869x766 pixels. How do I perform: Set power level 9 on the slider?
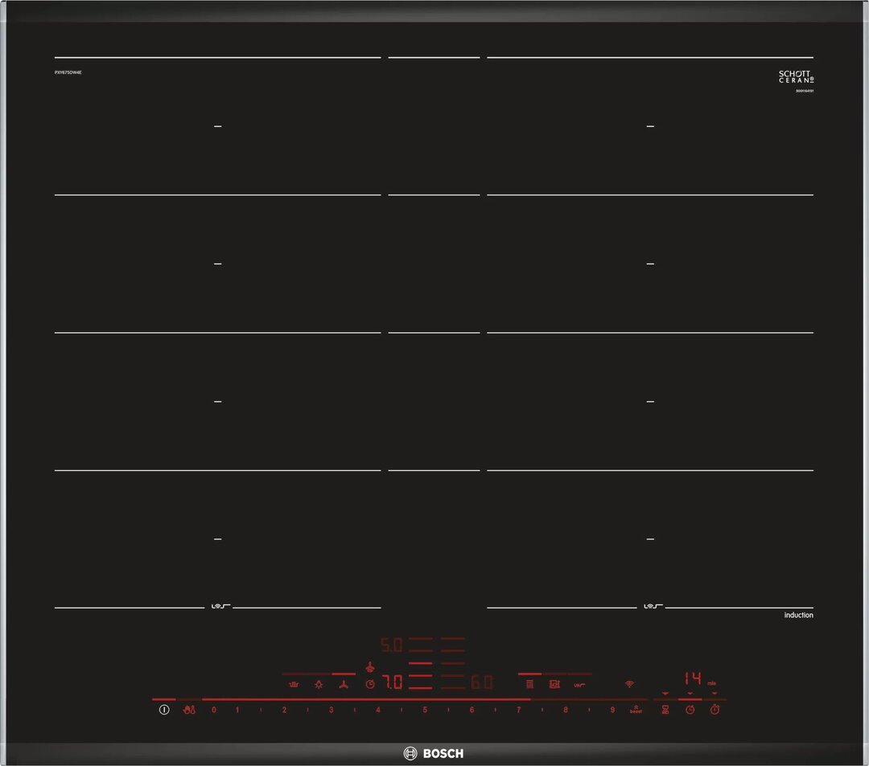(x=612, y=710)
